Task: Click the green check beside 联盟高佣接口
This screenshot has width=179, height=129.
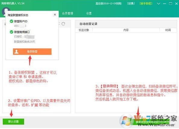Action: [x=11, y=32]
